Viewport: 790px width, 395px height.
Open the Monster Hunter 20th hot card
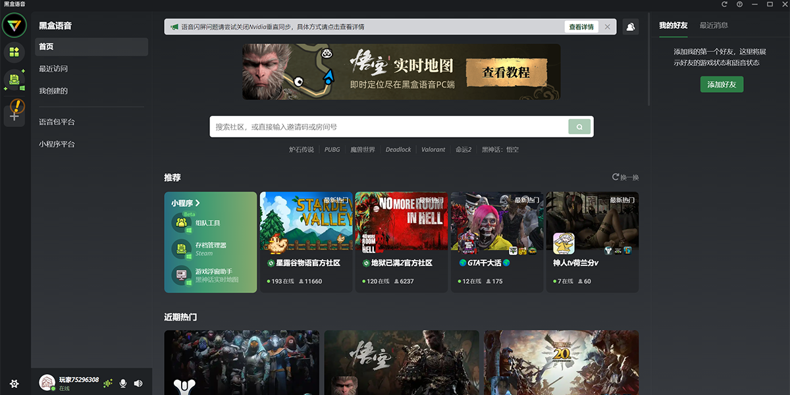(x=562, y=363)
